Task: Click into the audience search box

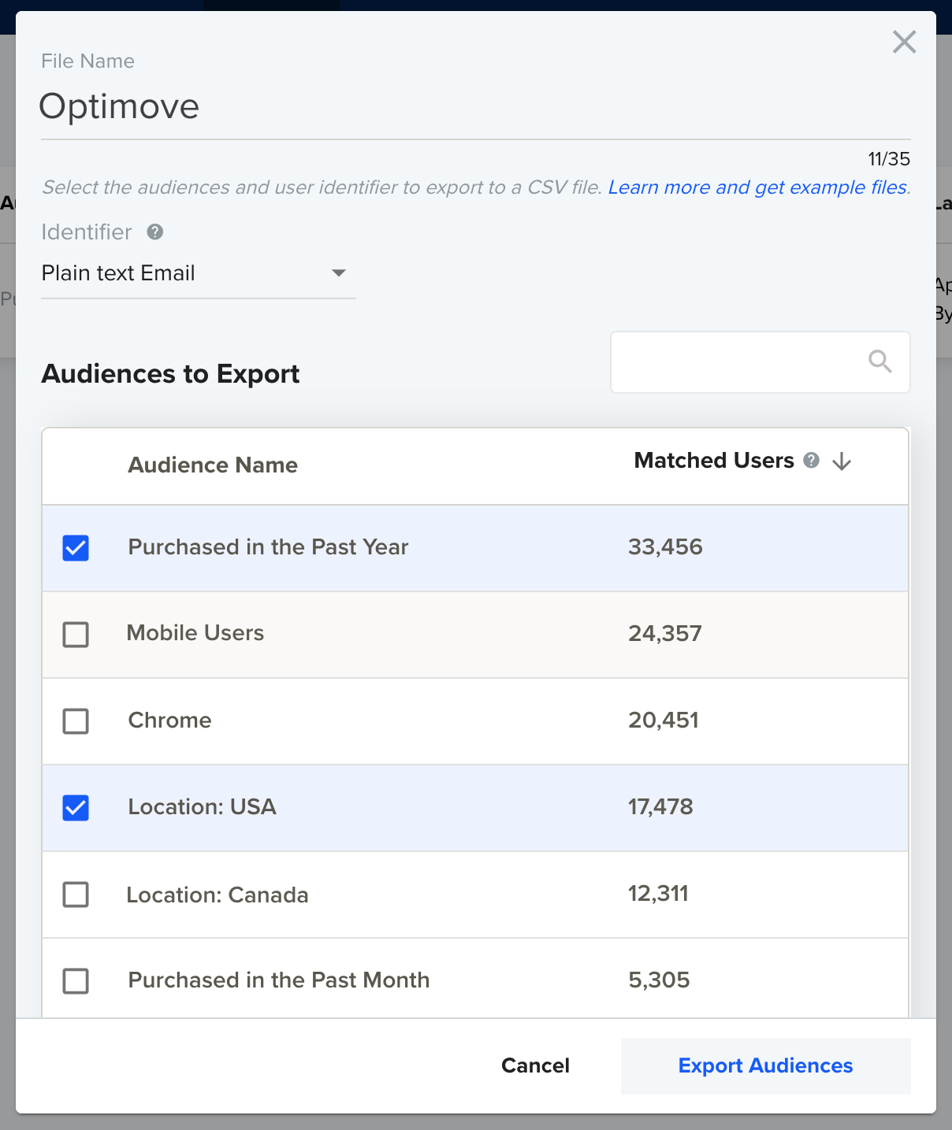Action: point(760,362)
